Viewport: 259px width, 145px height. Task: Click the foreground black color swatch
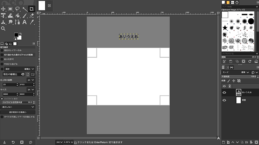click(x=16, y=35)
